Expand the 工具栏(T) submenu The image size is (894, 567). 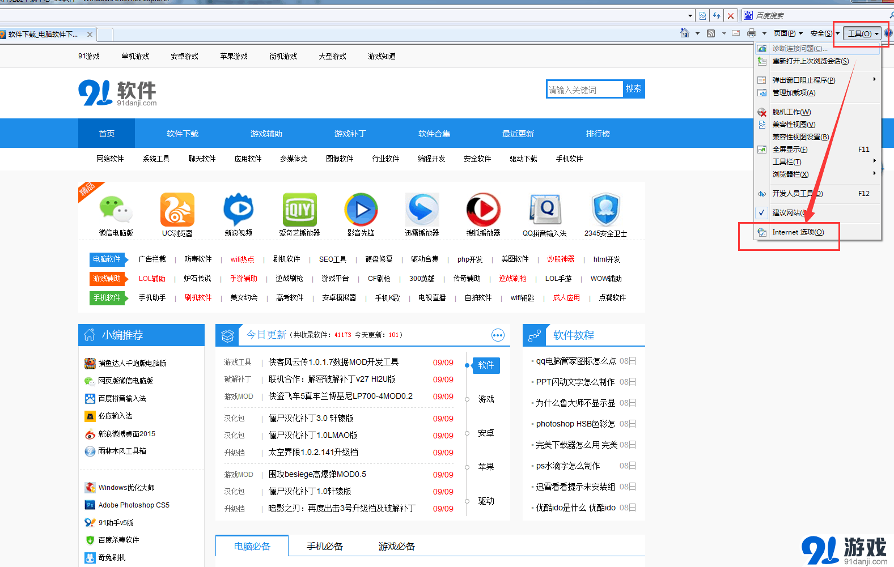(x=817, y=162)
